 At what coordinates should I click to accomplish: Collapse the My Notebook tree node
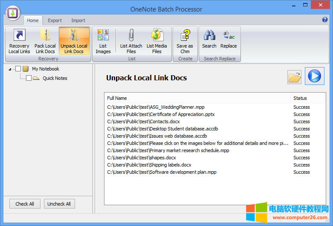point(10,69)
